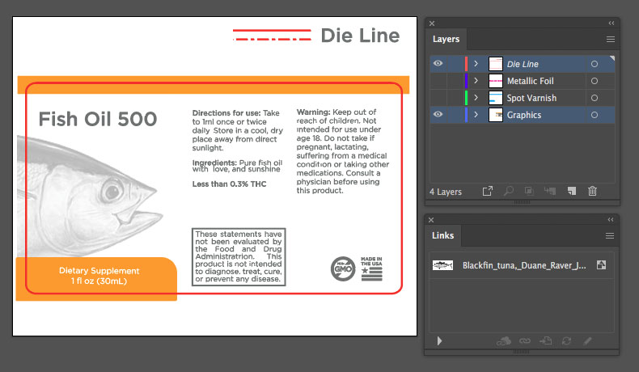Select the Metallic Foil layer name
Screen dimensions: 639x372
(x=530, y=81)
